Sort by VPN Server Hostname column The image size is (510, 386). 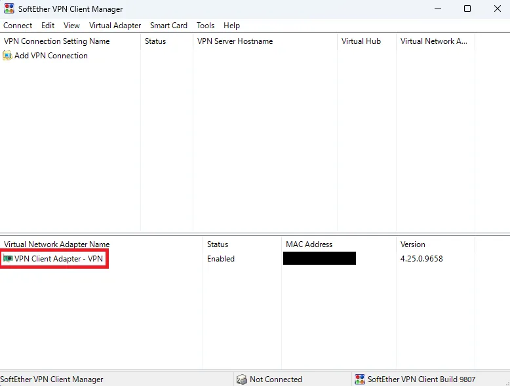265,41
